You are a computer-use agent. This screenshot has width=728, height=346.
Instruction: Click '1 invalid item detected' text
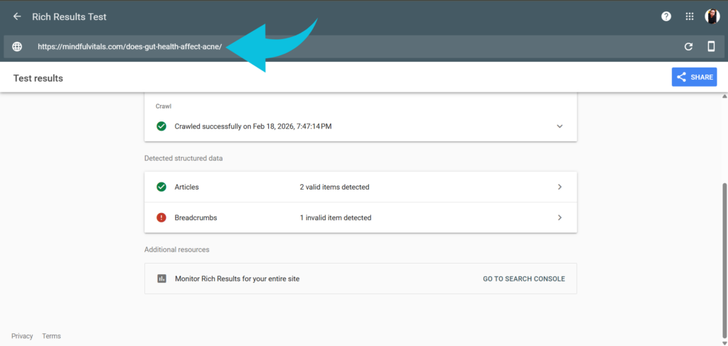[x=336, y=217]
